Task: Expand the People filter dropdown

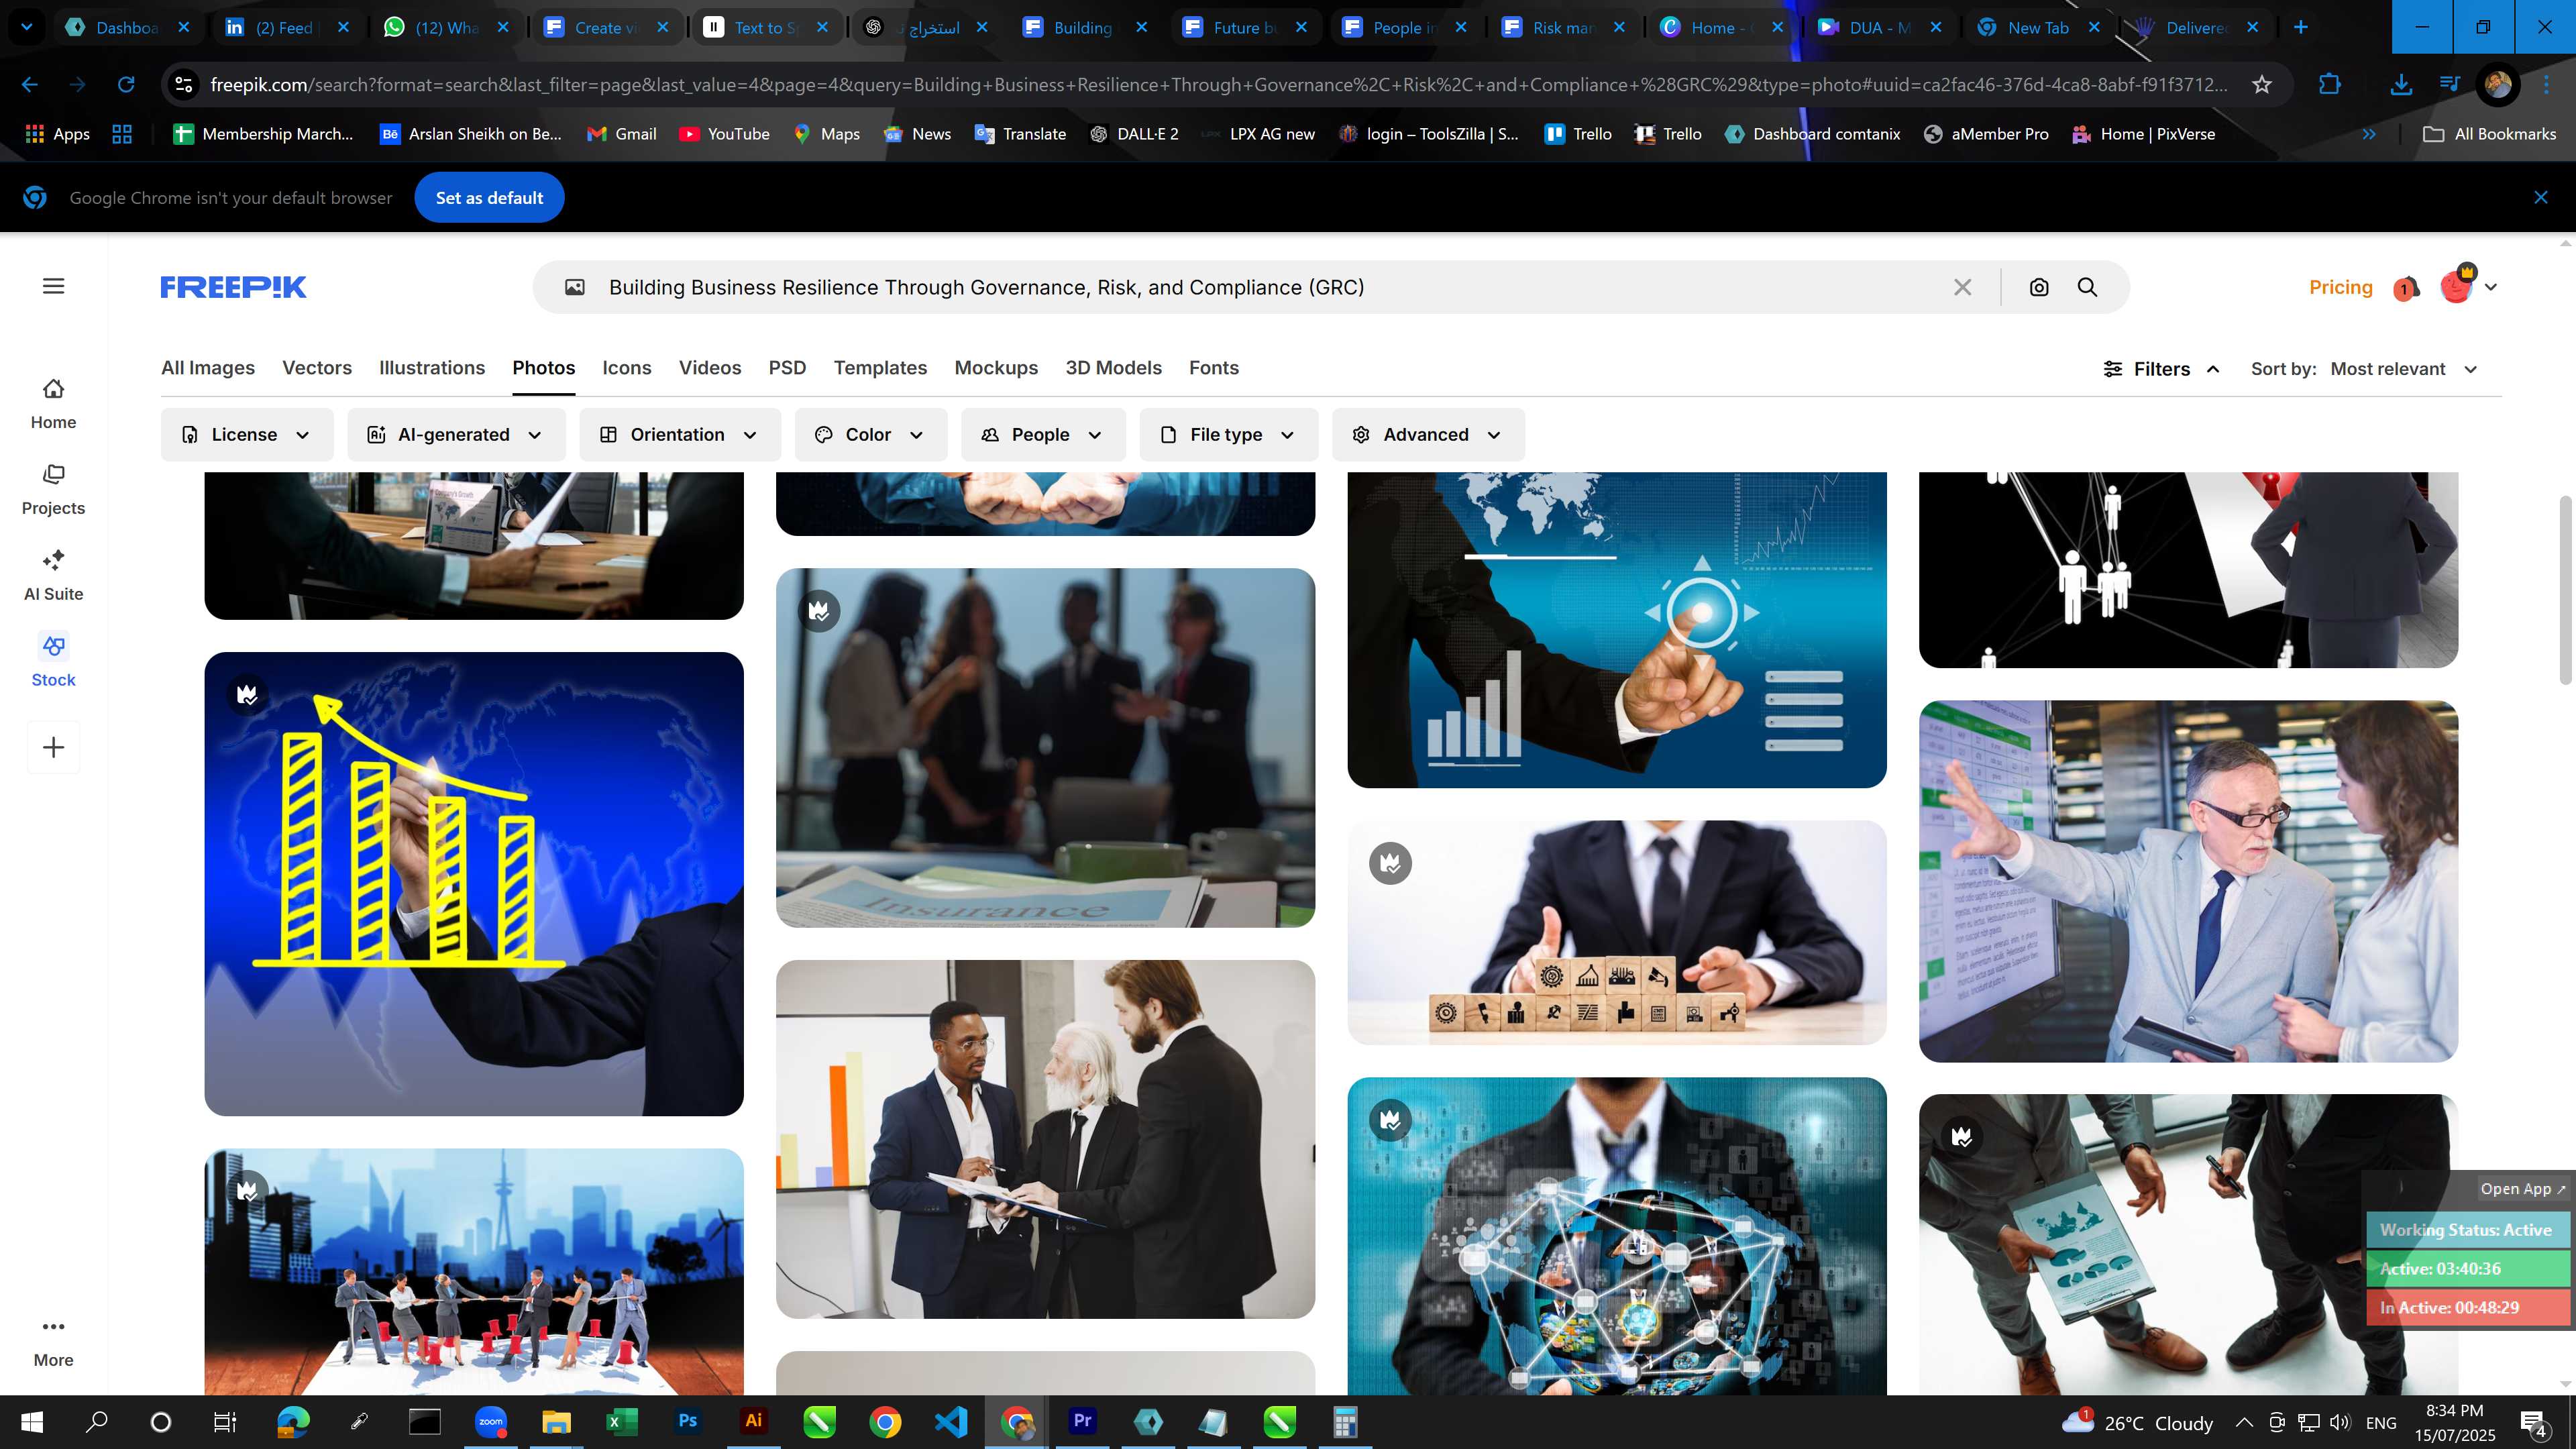Action: pos(1043,435)
